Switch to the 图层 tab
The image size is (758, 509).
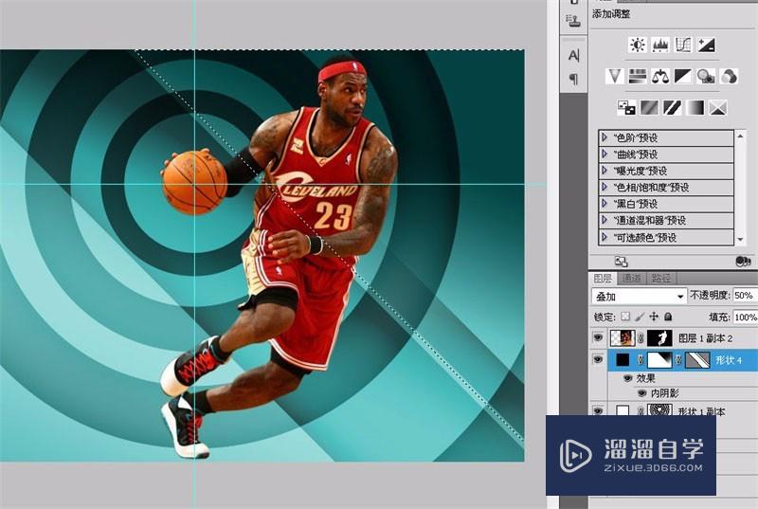pos(603,278)
